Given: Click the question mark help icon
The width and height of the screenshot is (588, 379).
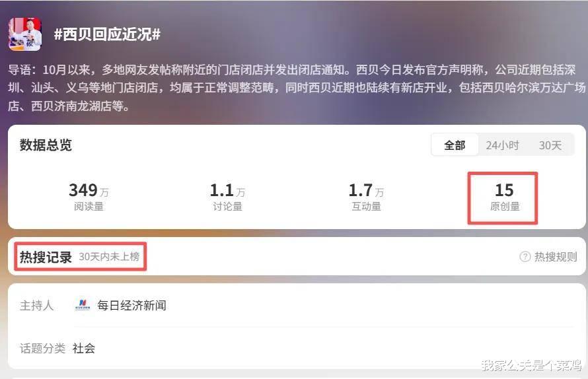Looking at the screenshot, I should tap(525, 257).
